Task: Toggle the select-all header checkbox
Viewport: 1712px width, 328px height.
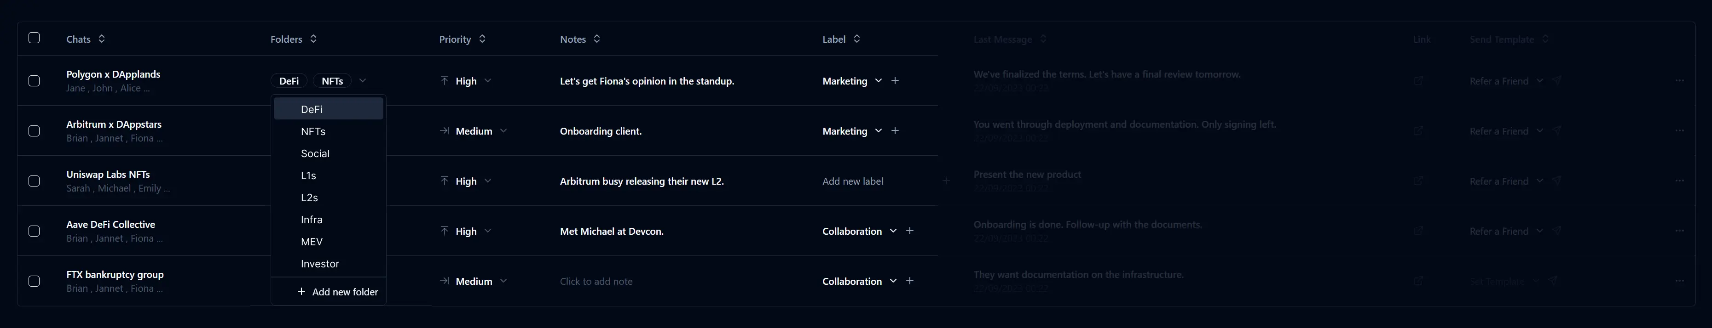Action: coord(35,38)
